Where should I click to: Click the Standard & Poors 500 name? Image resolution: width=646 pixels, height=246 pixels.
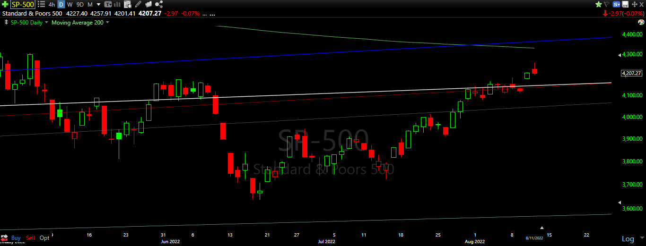click(32, 14)
